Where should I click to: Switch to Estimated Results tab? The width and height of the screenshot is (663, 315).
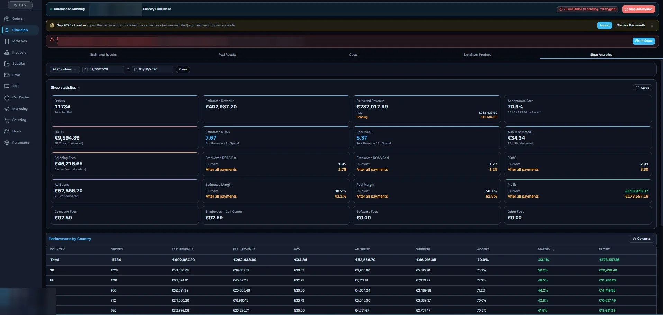pos(103,55)
